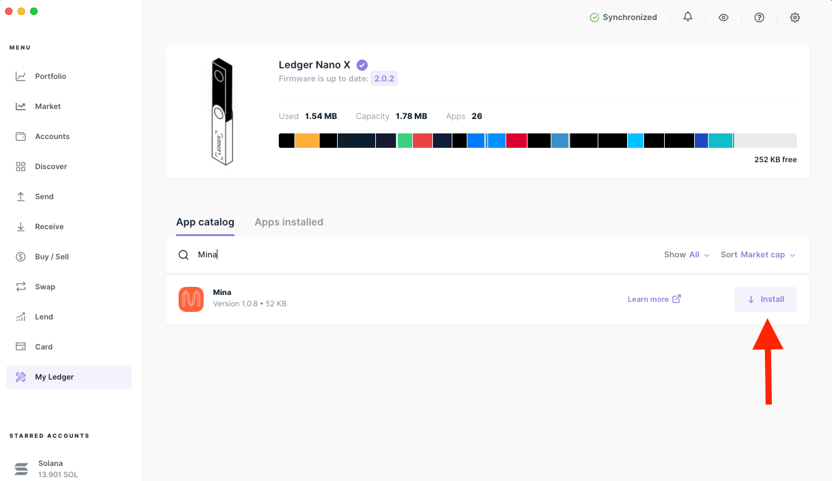The width and height of the screenshot is (832, 481).
Task: Click the teal storage bar segment
Action: click(x=720, y=140)
